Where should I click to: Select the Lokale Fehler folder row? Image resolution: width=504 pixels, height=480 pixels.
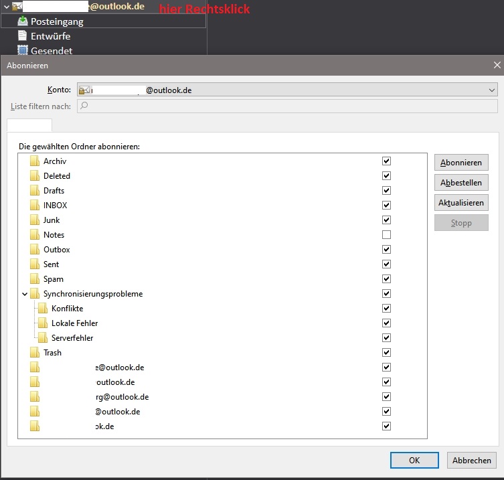[222, 323]
